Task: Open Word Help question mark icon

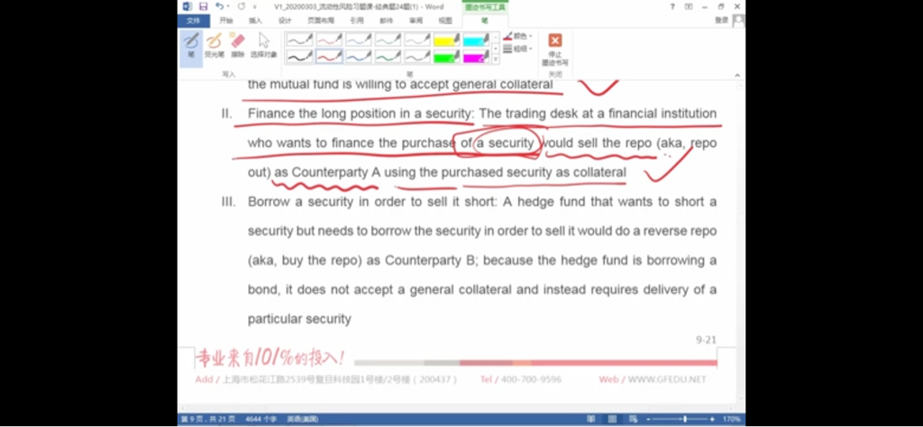Action: click(x=672, y=6)
